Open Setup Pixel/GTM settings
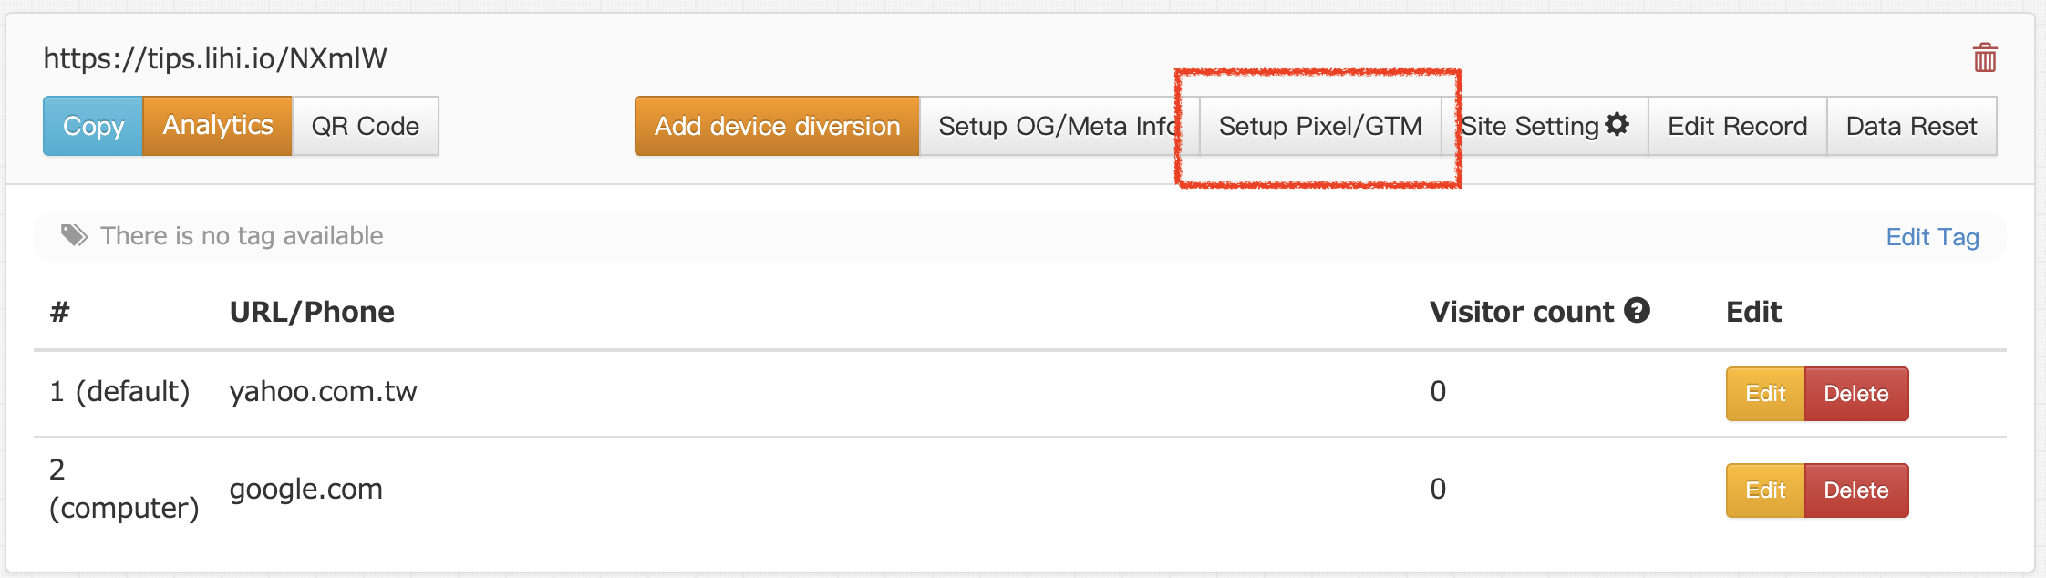This screenshot has width=2046, height=578. tap(1319, 126)
